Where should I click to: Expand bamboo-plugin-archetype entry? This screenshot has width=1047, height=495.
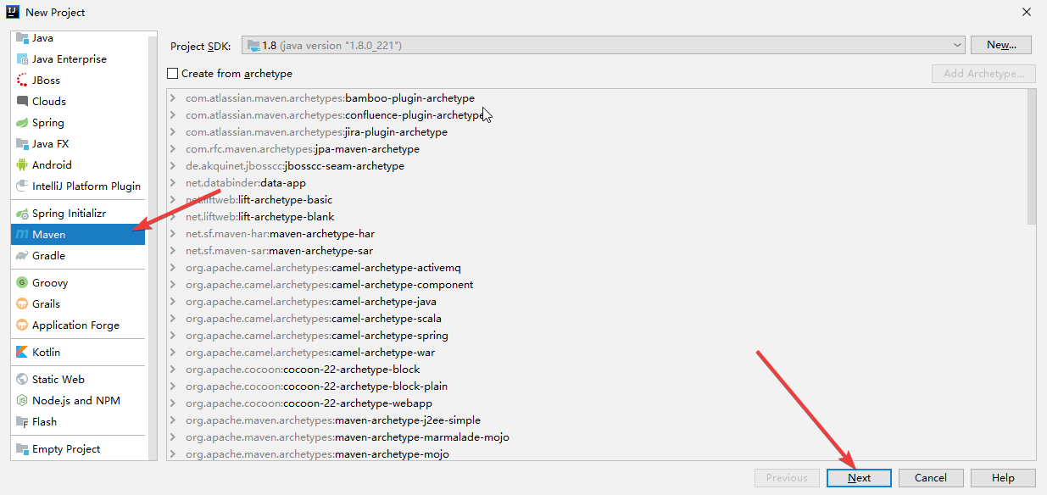[x=173, y=98]
